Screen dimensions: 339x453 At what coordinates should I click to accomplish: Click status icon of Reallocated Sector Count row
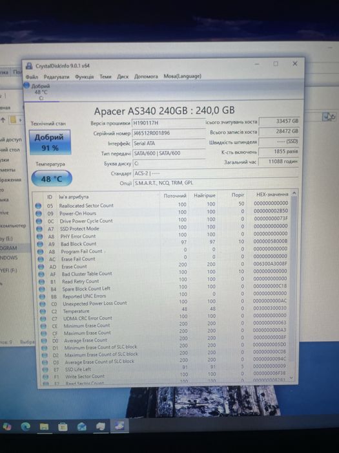(38, 206)
